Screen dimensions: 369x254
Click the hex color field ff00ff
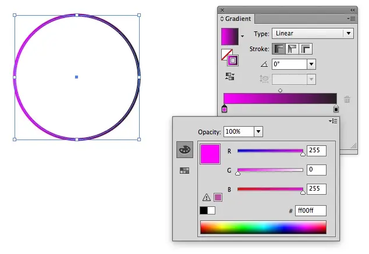[x=311, y=210]
